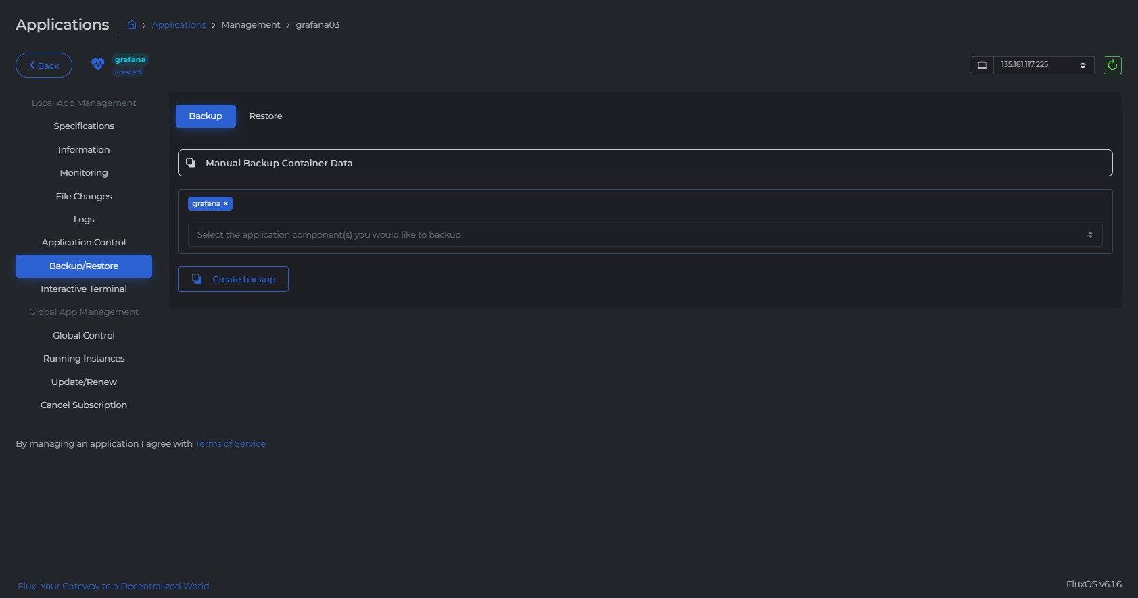This screenshot has height=598, width=1138.
Task: Open Cancel Subscription in sidebar
Action: click(x=84, y=405)
